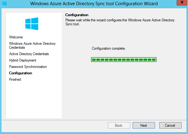188x134 pixels.
Task: Click the wizard window title text
Action: coord(94,4)
